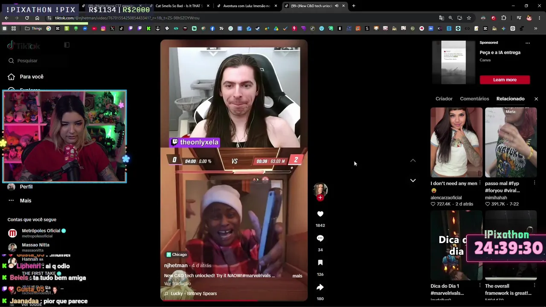The width and height of the screenshot is (546, 307).
Task: Open the Kick bookmark icon
Action: (x=148, y=29)
